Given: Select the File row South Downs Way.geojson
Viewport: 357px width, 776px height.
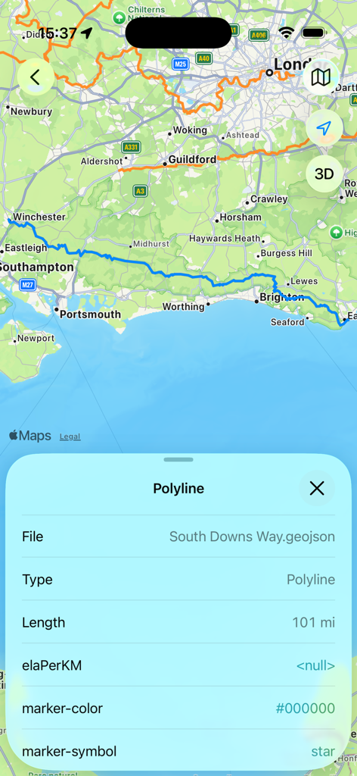Looking at the screenshot, I should 178,537.
